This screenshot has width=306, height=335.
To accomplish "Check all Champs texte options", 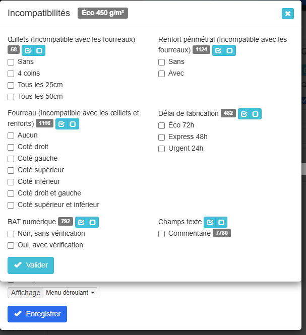I will pos(210,222).
